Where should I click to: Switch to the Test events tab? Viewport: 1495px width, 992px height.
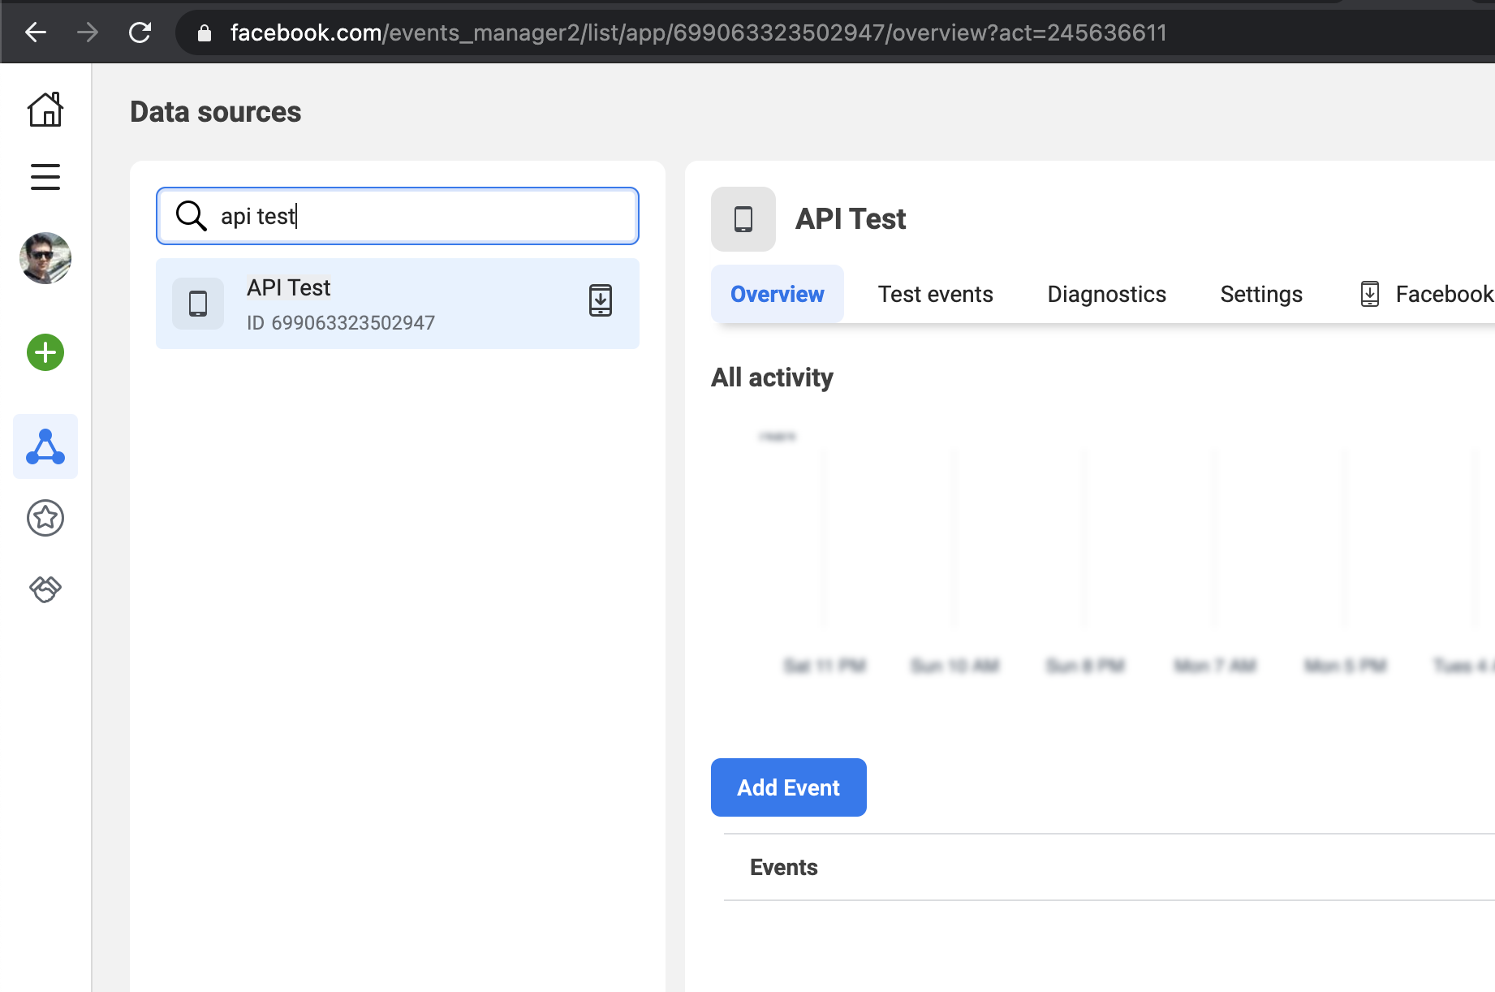pos(935,294)
